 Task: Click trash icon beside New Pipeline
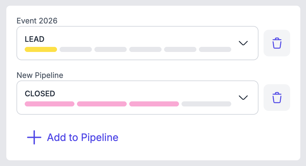click(277, 98)
